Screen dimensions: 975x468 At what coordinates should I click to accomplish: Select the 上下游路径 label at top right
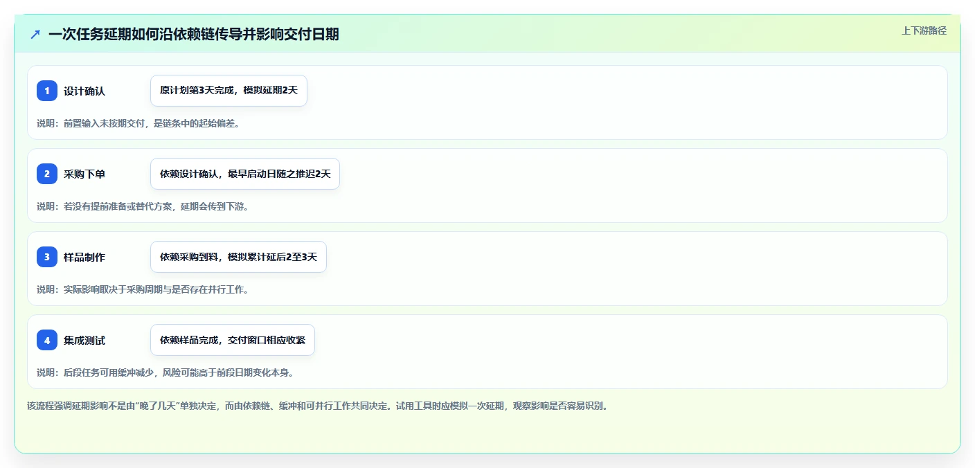click(924, 30)
